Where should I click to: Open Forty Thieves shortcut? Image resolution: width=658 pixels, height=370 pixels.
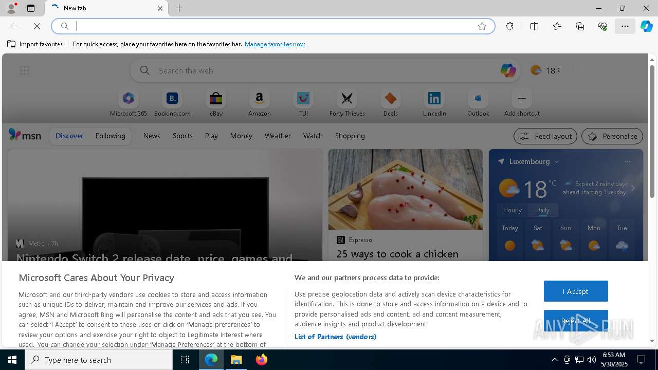[x=347, y=103]
